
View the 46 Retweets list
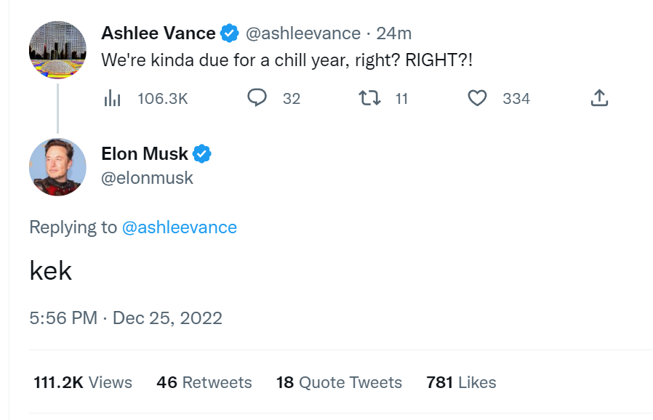(x=204, y=382)
